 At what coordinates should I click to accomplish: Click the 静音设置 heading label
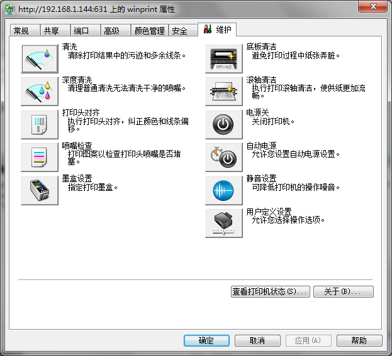tap(261, 178)
